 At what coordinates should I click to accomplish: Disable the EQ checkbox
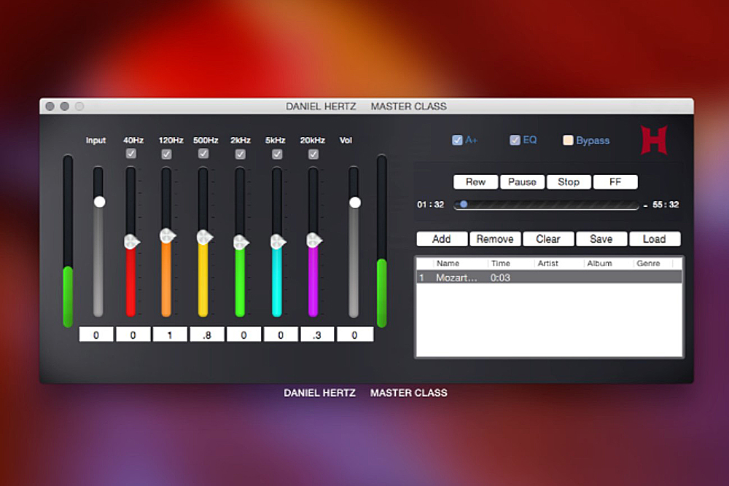pos(515,140)
